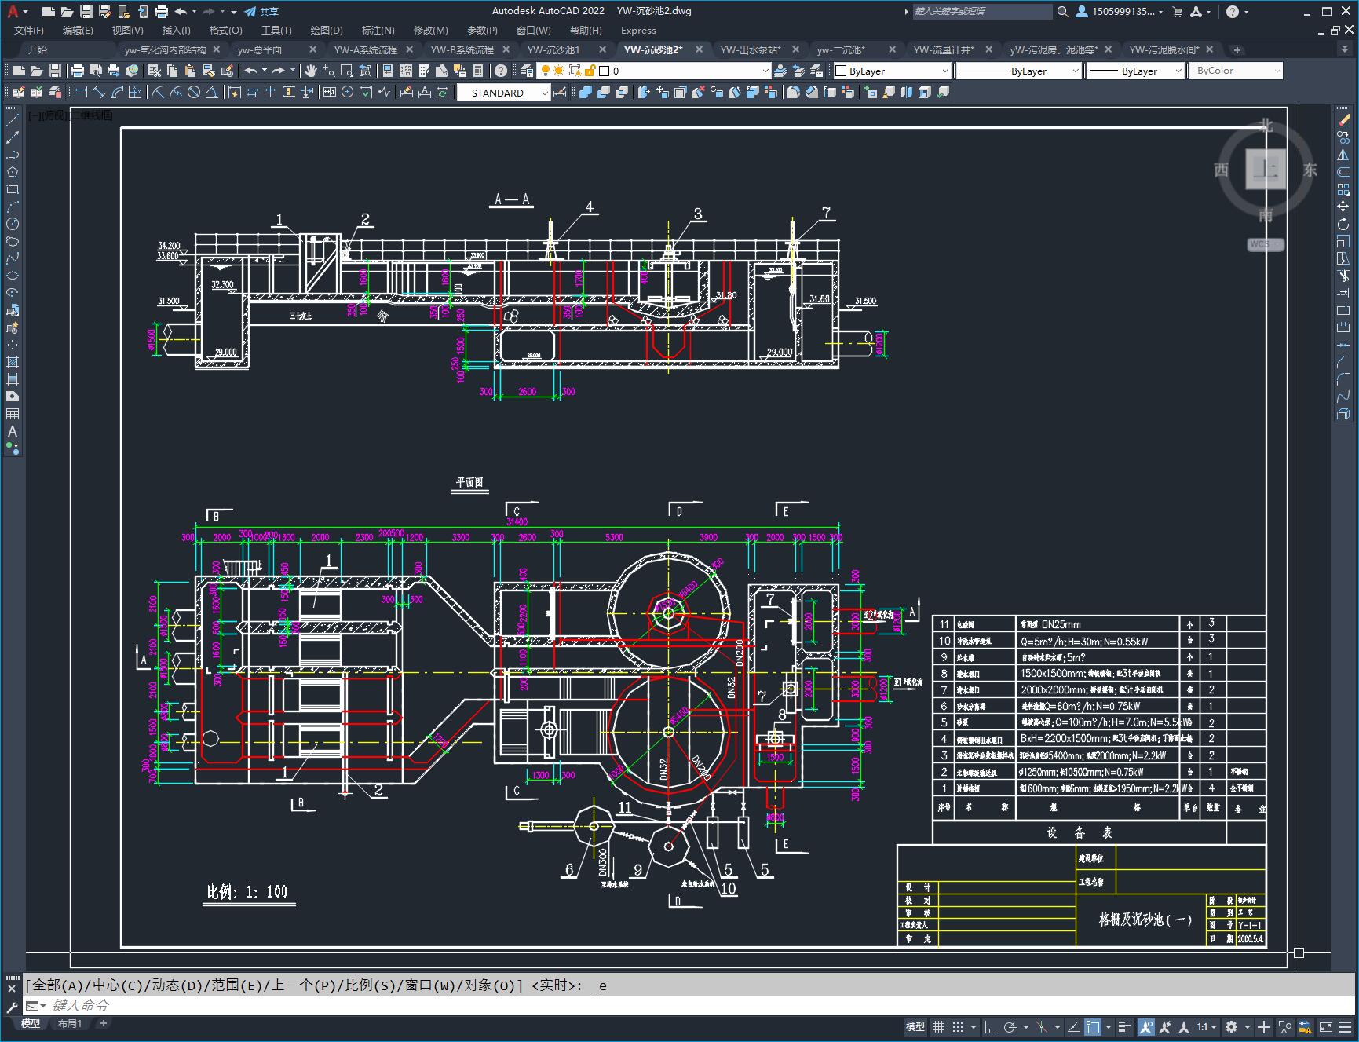The height and width of the screenshot is (1042, 1359).
Task: Toggle isometric drafting in status bar
Action: pyautogui.click(x=1042, y=1026)
